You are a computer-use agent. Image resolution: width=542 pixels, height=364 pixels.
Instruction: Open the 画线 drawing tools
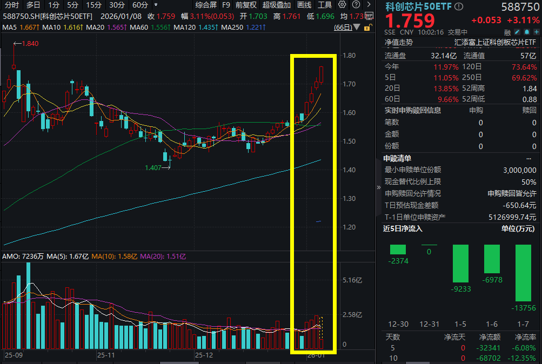(304, 5)
